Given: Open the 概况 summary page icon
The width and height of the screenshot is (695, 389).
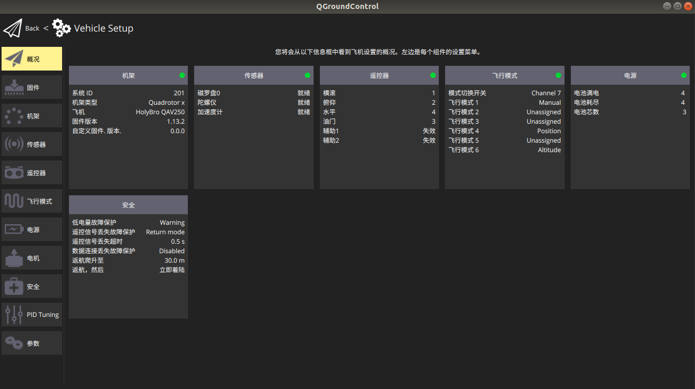Looking at the screenshot, I should [14, 59].
